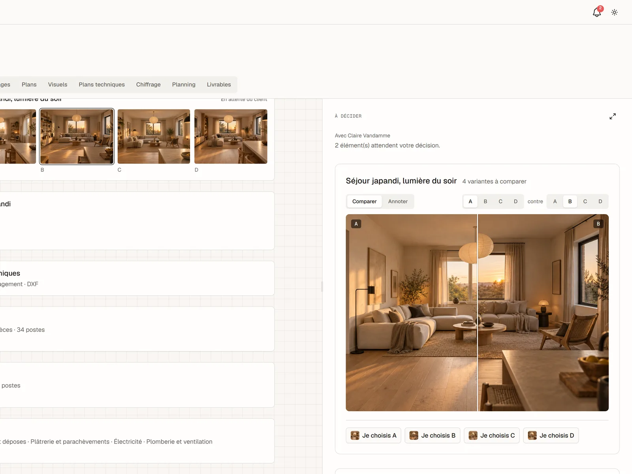This screenshot has width=632, height=474.
Task: Click the Je choisis B button
Action: coord(433,435)
